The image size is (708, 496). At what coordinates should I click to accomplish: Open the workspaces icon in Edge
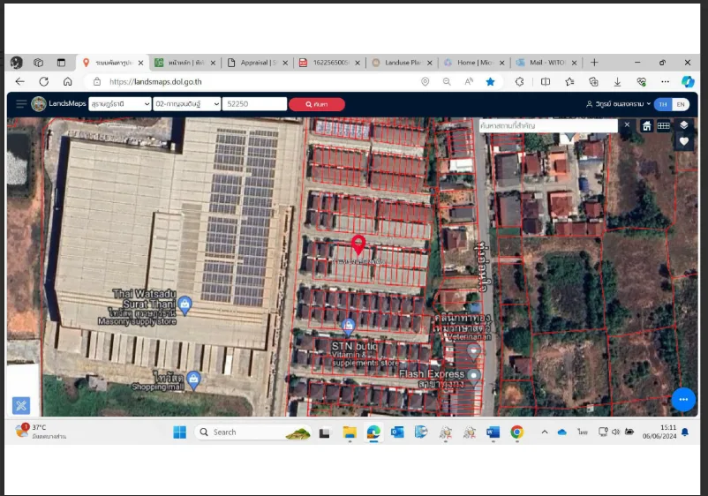coord(38,63)
